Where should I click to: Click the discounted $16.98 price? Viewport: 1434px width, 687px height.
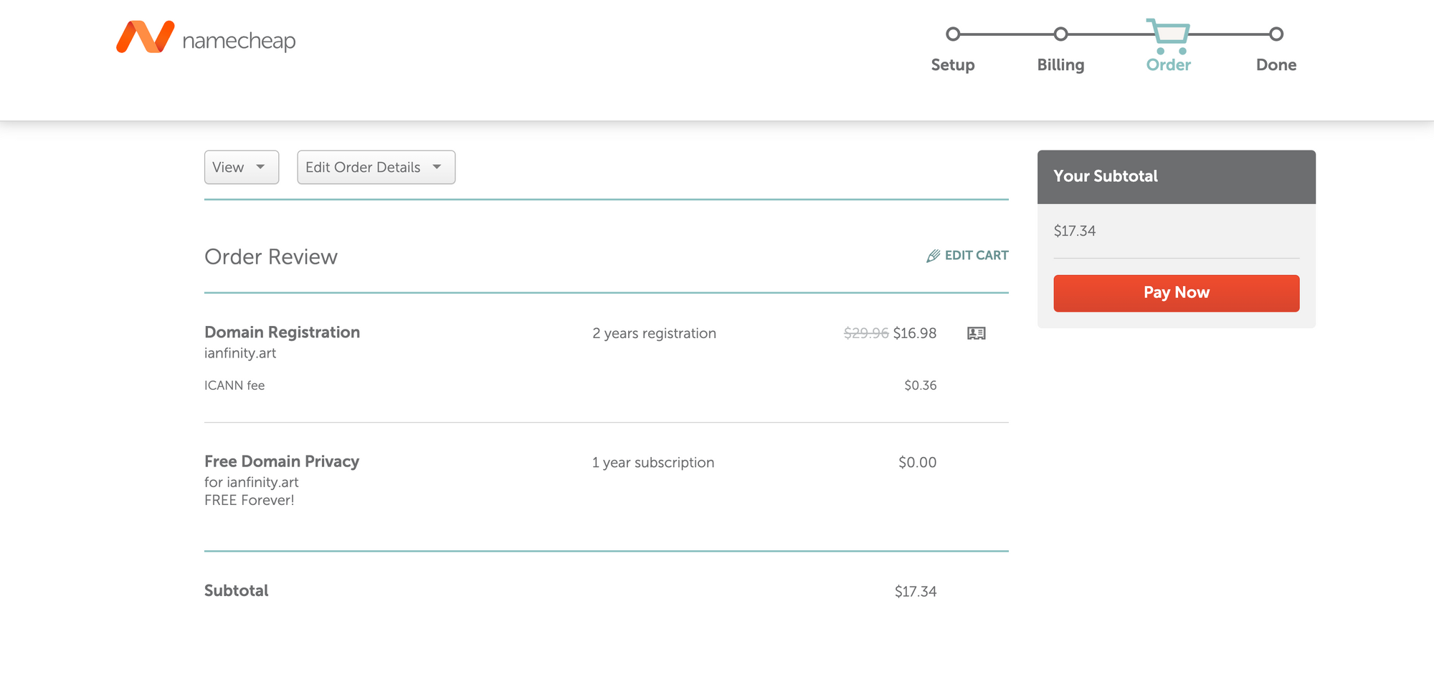click(x=915, y=333)
